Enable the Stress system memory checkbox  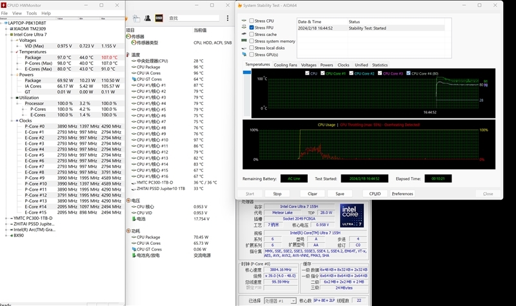click(x=252, y=41)
